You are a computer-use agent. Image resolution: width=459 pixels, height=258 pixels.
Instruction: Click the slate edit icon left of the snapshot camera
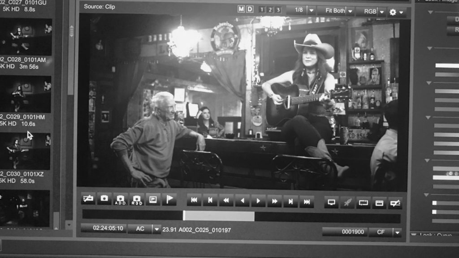point(88,199)
